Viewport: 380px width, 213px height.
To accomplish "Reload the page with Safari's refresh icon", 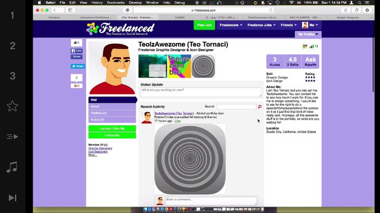I will pos(271,10).
